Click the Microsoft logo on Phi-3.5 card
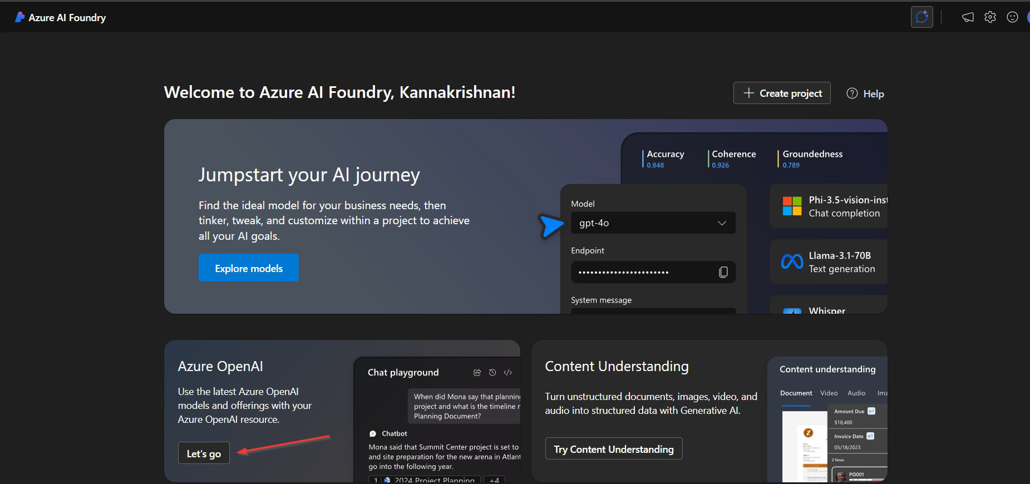Screen dimensions: 1030x484 (792, 206)
